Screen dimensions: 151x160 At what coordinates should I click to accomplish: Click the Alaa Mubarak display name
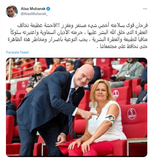(x=33, y=9)
